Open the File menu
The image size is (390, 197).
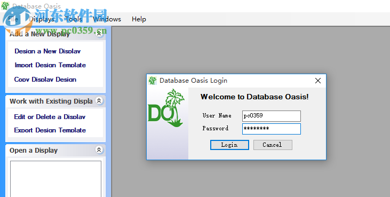pos(13,19)
